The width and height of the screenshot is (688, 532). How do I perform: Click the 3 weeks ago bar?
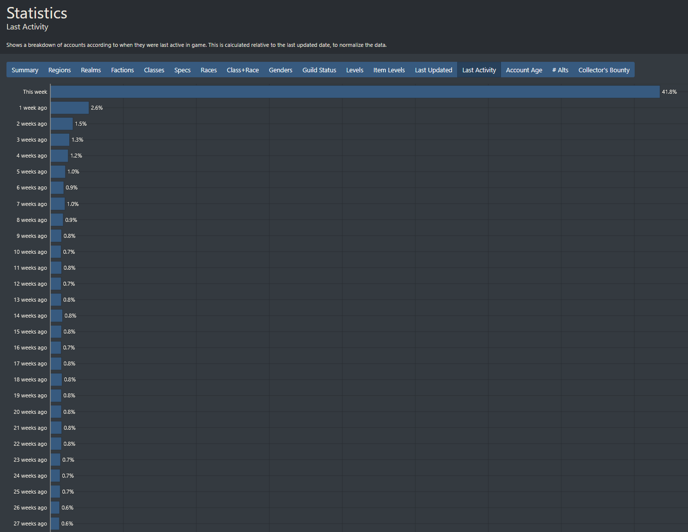pyautogui.click(x=60, y=140)
